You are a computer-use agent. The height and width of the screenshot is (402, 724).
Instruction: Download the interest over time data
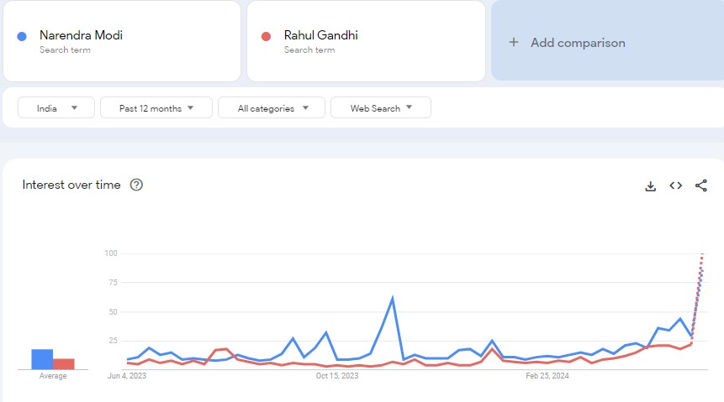coord(650,185)
